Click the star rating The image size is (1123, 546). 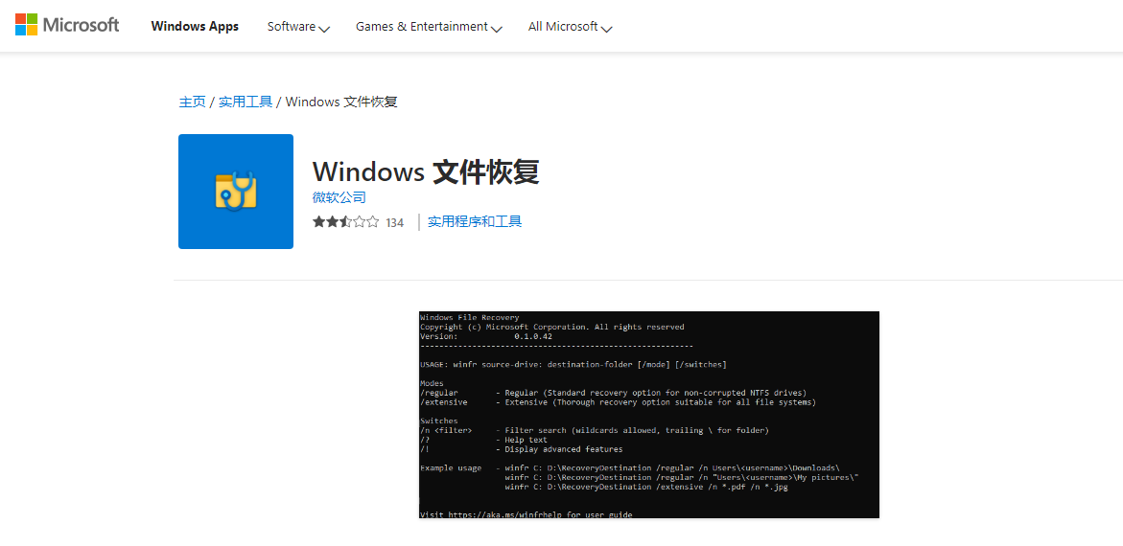click(x=345, y=222)
